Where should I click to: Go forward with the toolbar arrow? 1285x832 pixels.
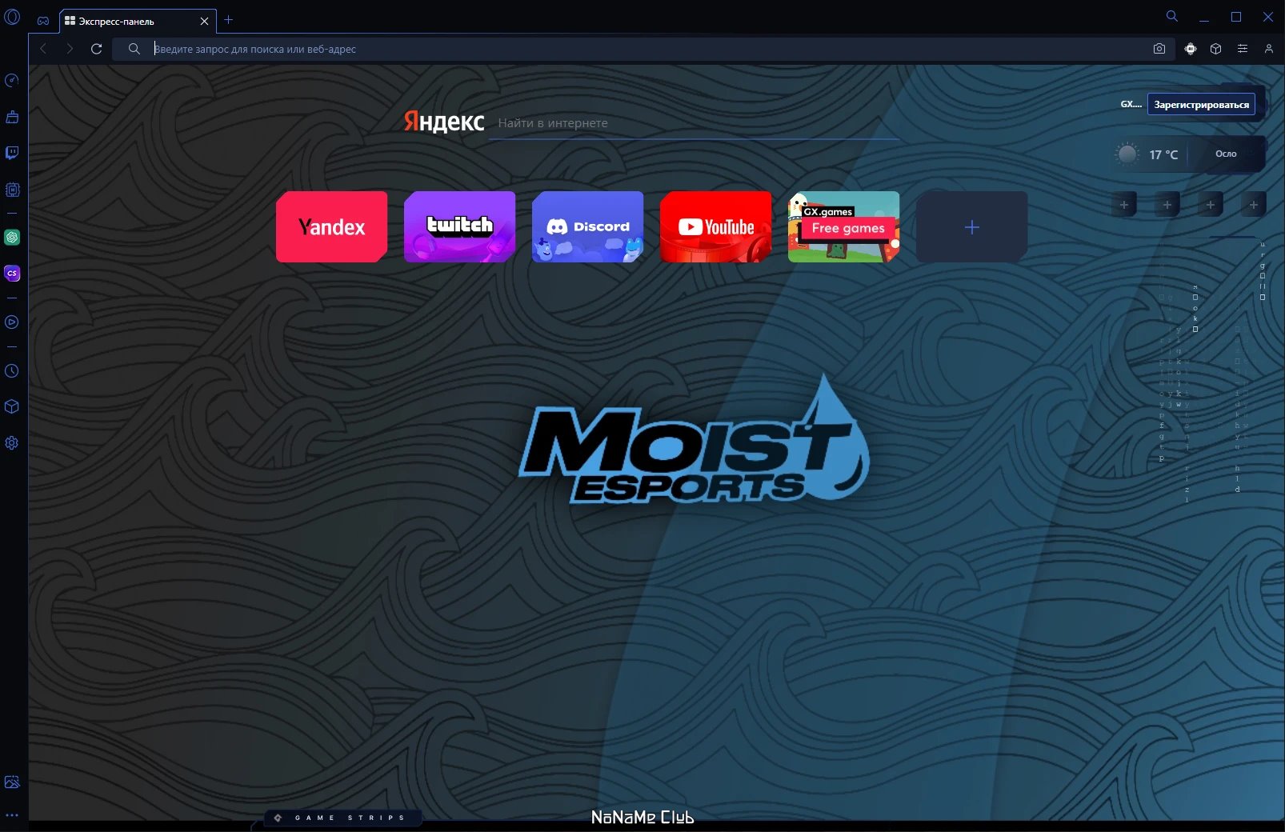(70, 49)
